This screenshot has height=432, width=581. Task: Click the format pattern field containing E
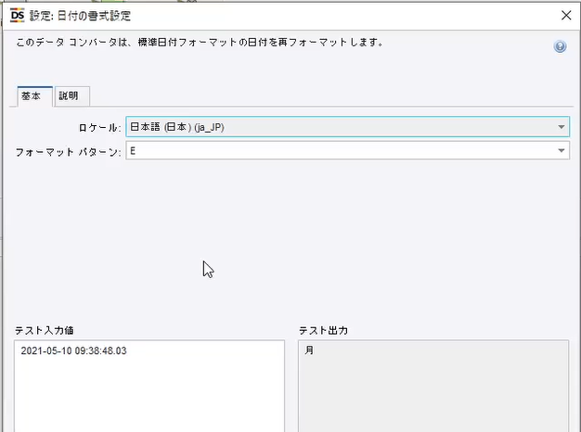(347, 151)
